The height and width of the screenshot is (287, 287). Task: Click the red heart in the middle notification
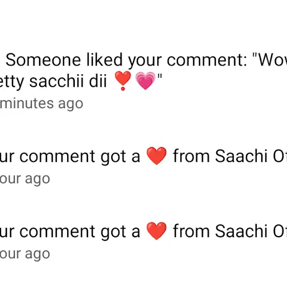[156, 156]
